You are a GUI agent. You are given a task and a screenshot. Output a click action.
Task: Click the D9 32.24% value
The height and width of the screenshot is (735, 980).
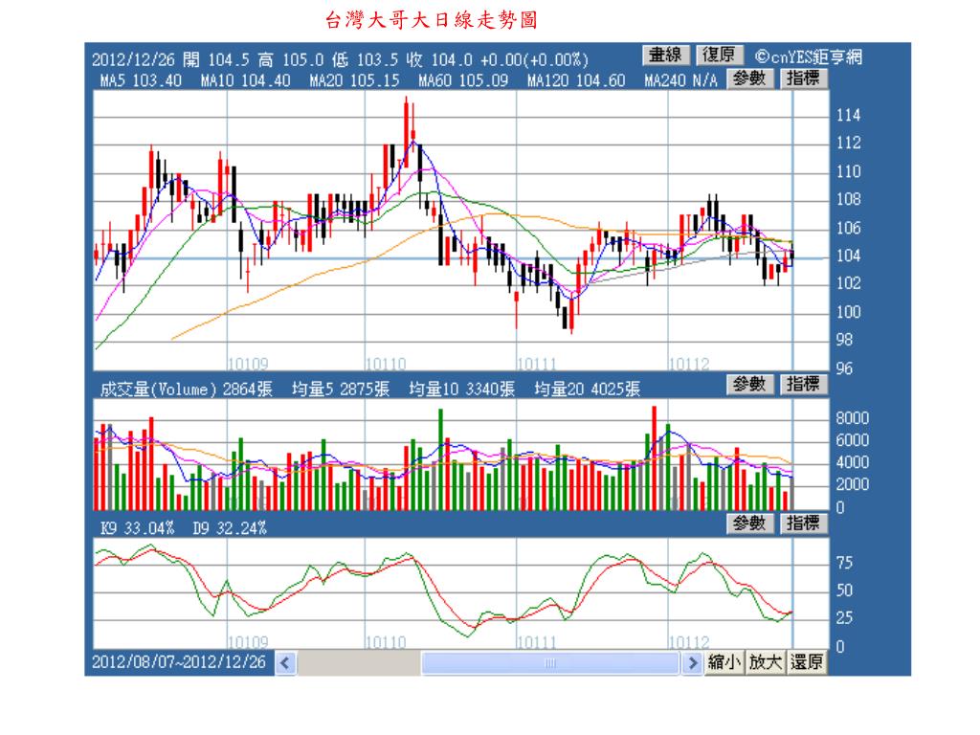click(x=230, y=528)
